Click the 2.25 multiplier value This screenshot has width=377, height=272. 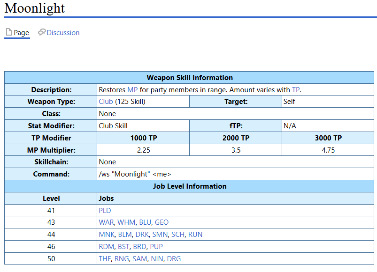click(x=143, y=150)
